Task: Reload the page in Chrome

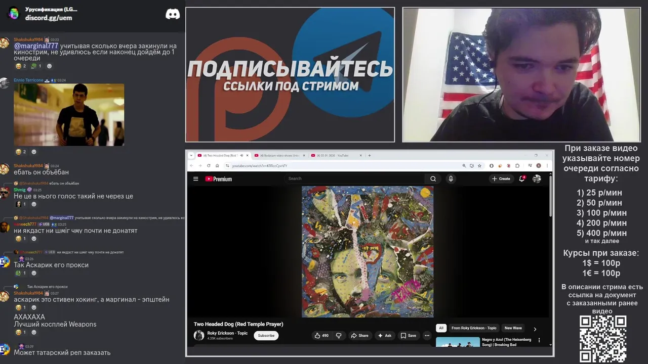Action: click(x=209, y=166)
